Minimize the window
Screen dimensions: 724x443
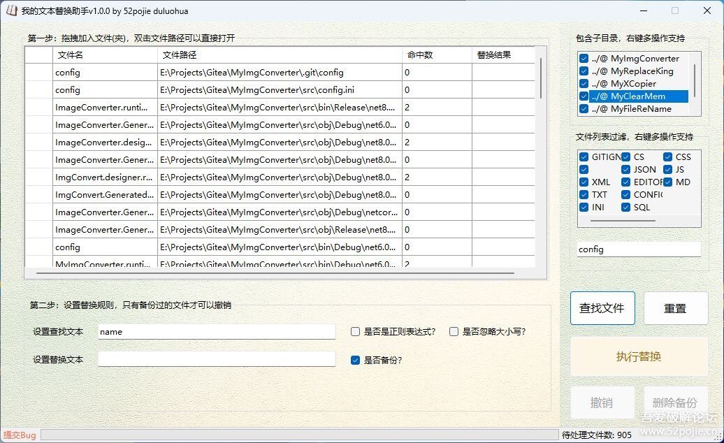(644, 10)
